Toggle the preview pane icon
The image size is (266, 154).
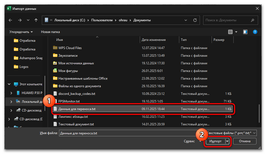coord(245,32)
